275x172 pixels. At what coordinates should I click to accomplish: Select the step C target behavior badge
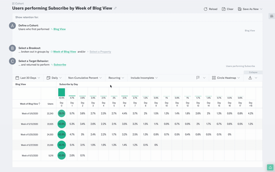point(12,61)
